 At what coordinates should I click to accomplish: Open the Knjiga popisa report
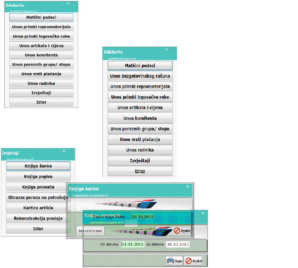click(x=38, y=176)
